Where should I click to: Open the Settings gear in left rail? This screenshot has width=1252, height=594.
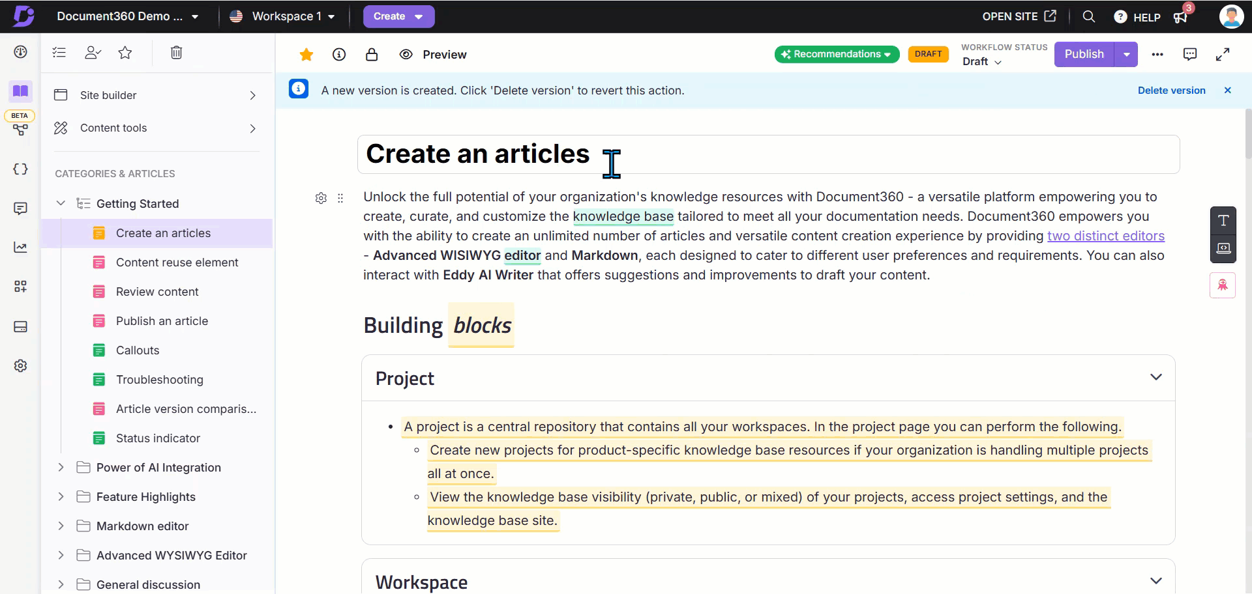click(20, 365)
